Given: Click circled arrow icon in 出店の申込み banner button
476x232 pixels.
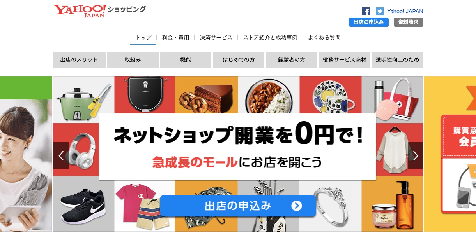Looking at the screenshot, I should pyautogui.click(x=297, y=206).
